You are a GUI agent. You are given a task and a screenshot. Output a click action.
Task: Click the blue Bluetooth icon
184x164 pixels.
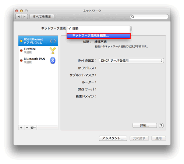click(x=53, y=60)
